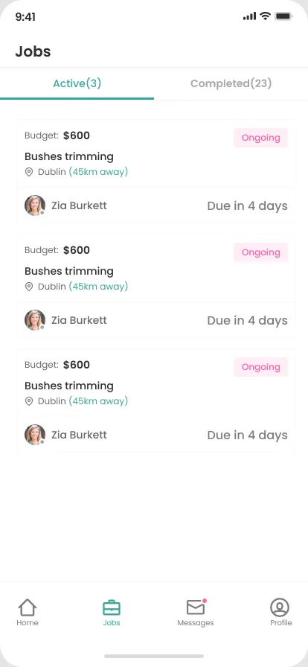Tap battery icon in status bar
Screen dimensions: 308x667
click(x=283, y=16)
